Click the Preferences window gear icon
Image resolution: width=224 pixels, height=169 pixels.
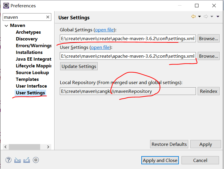coord(6,6)
